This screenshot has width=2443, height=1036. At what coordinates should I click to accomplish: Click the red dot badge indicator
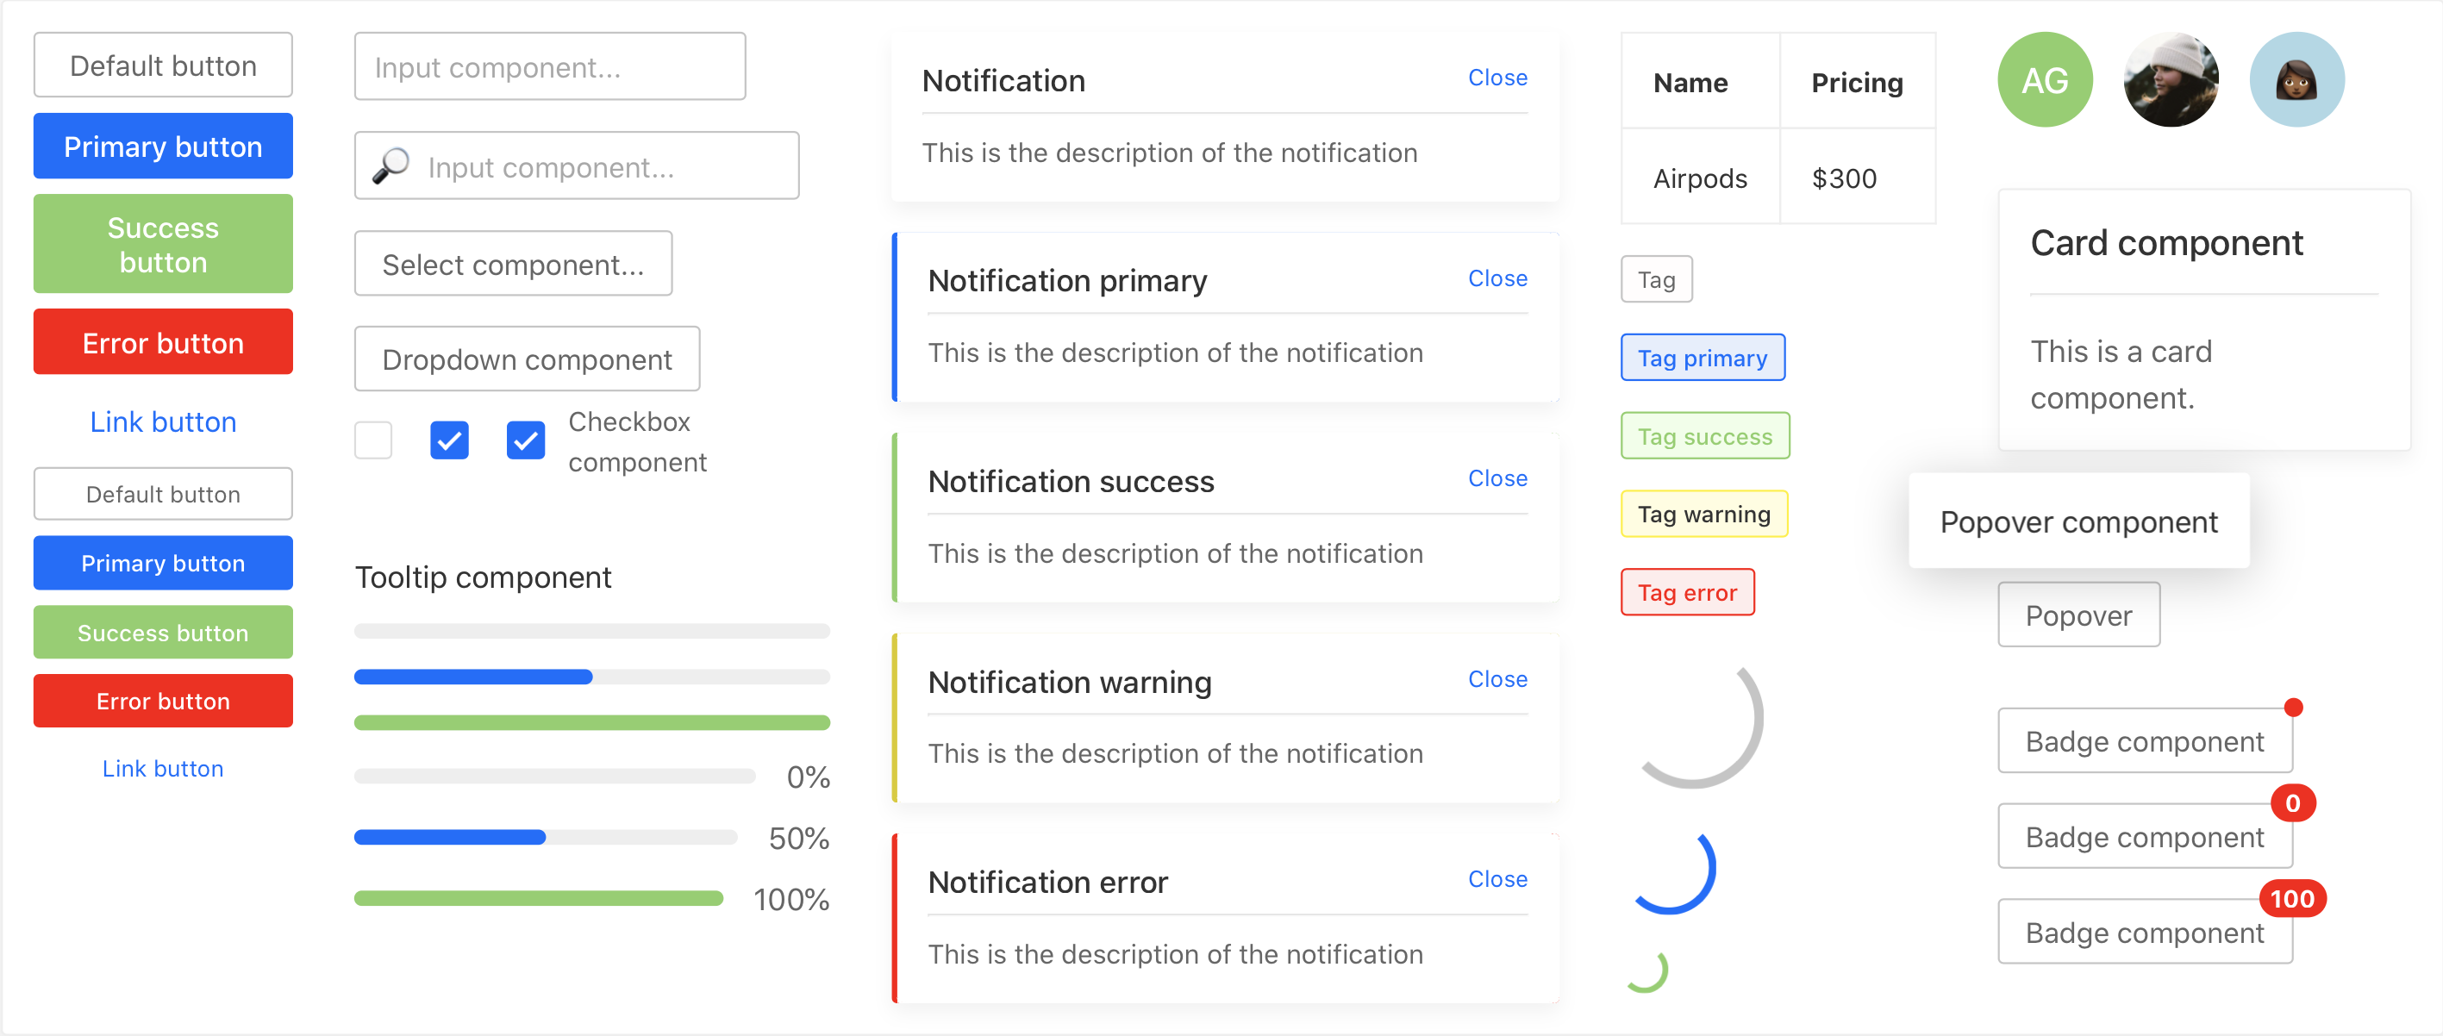pyautogui.click(x=2293, y=707)
